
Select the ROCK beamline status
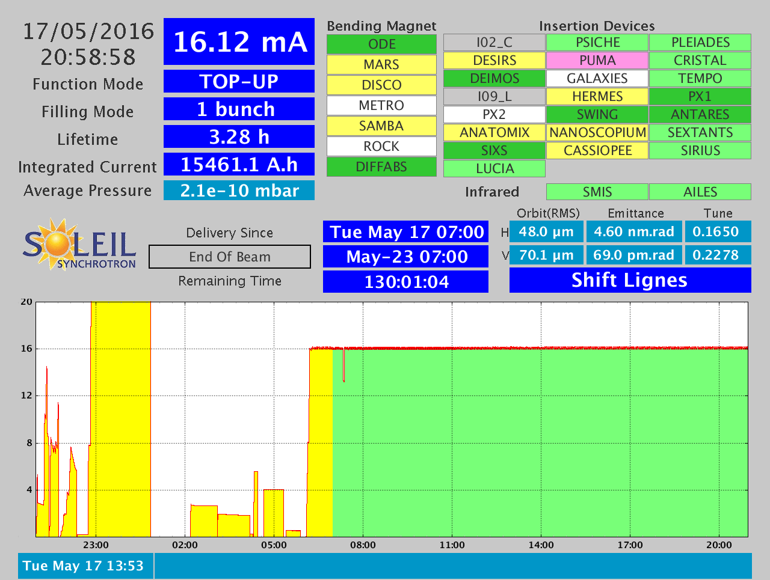pos(381,147)
